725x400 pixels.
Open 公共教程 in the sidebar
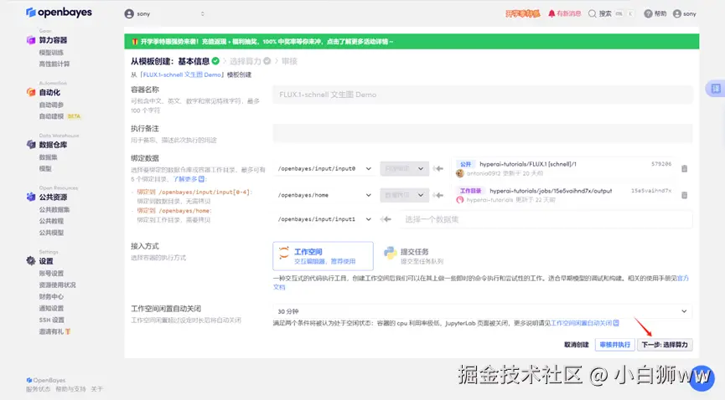click(51, 221)
